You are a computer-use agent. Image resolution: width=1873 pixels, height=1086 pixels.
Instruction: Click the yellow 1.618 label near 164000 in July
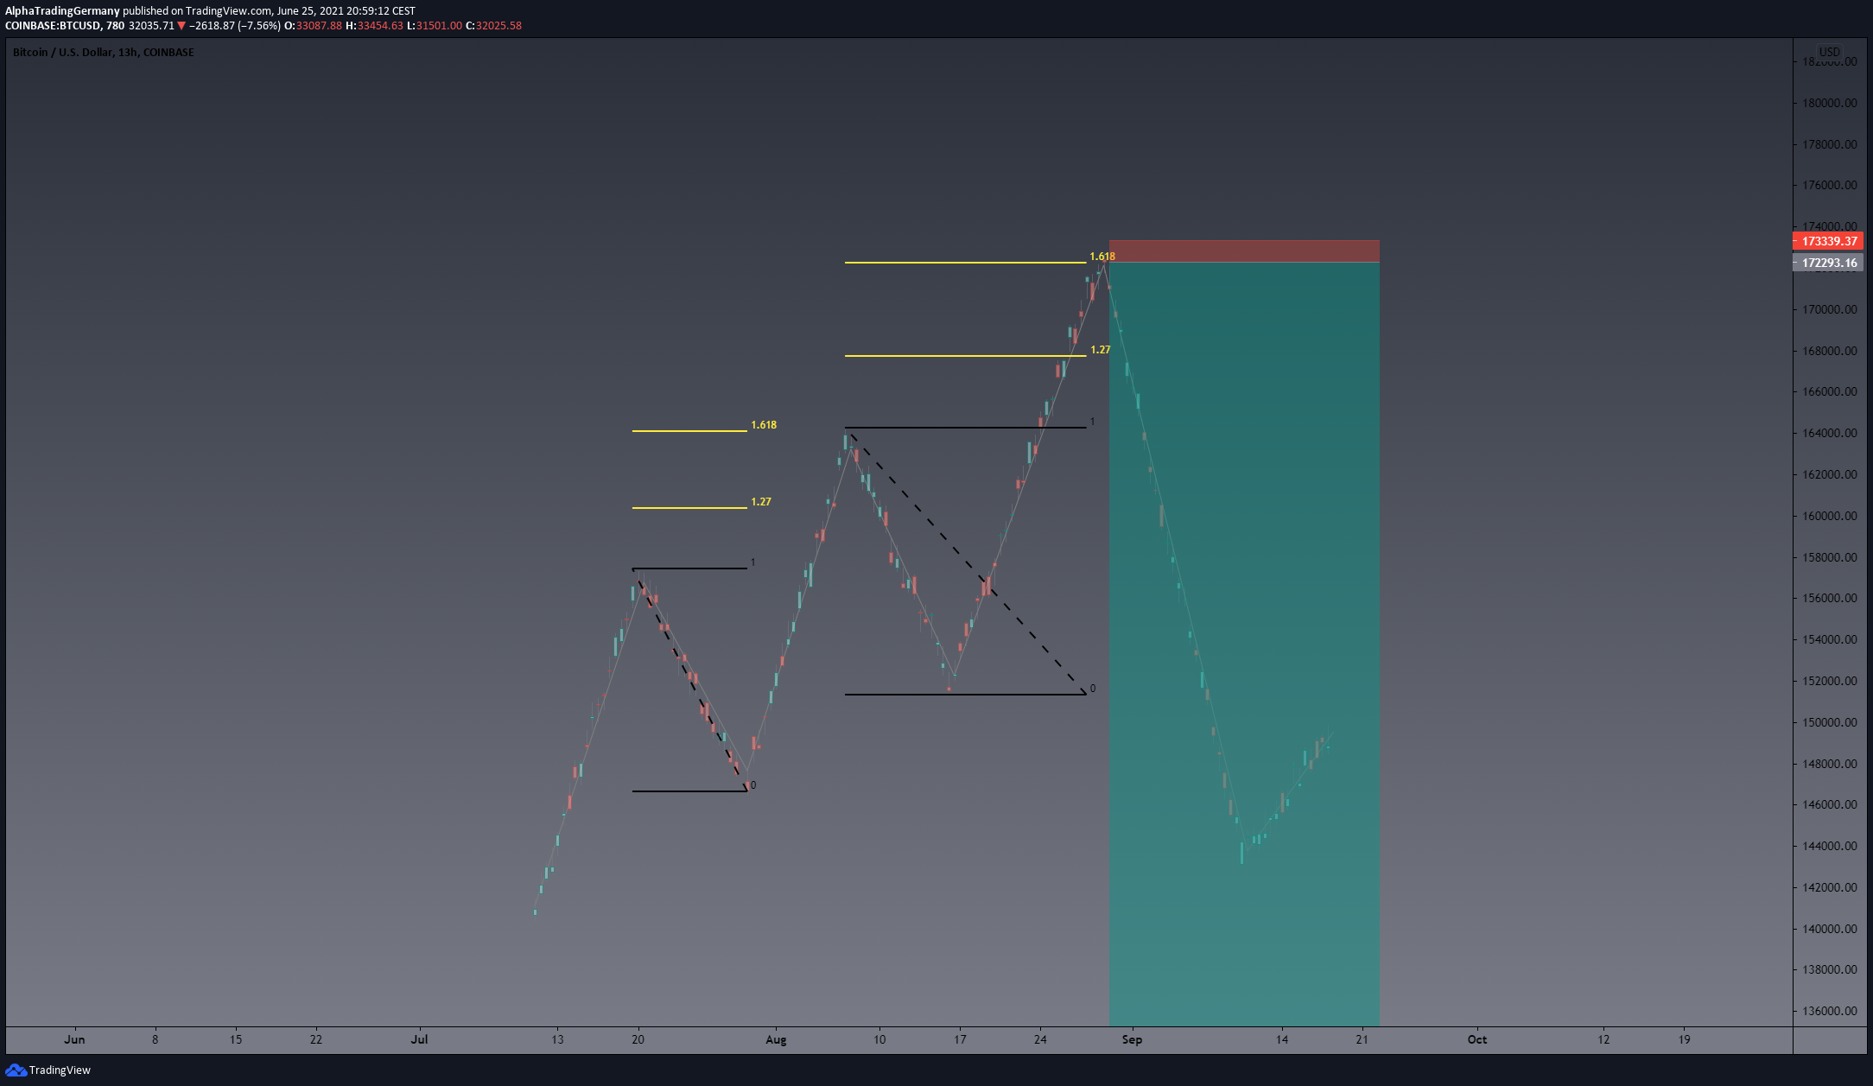point(764,425)
